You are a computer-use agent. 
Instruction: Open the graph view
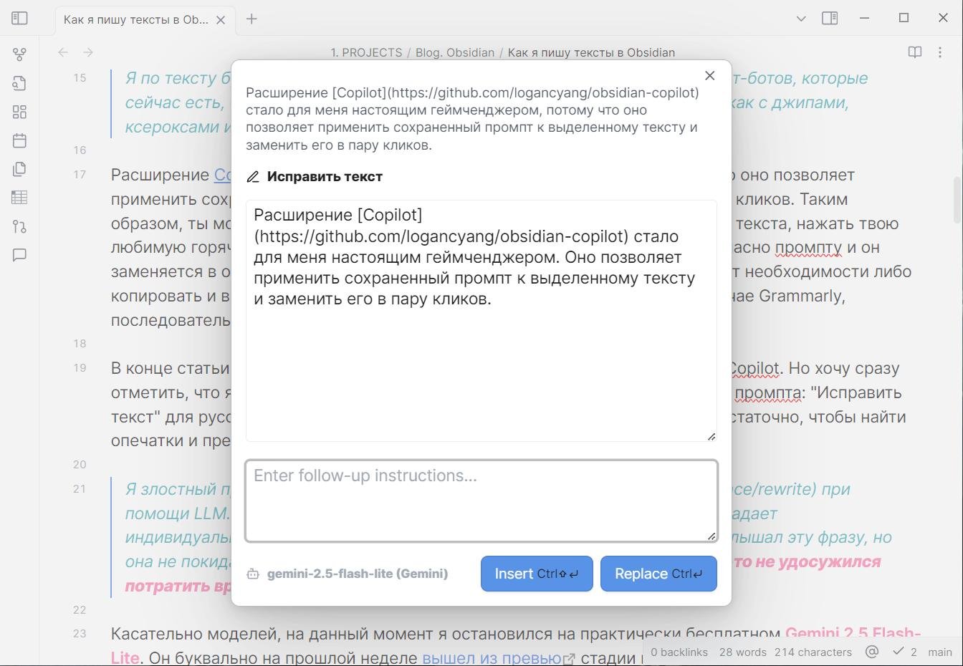click(x=19, y=53)
